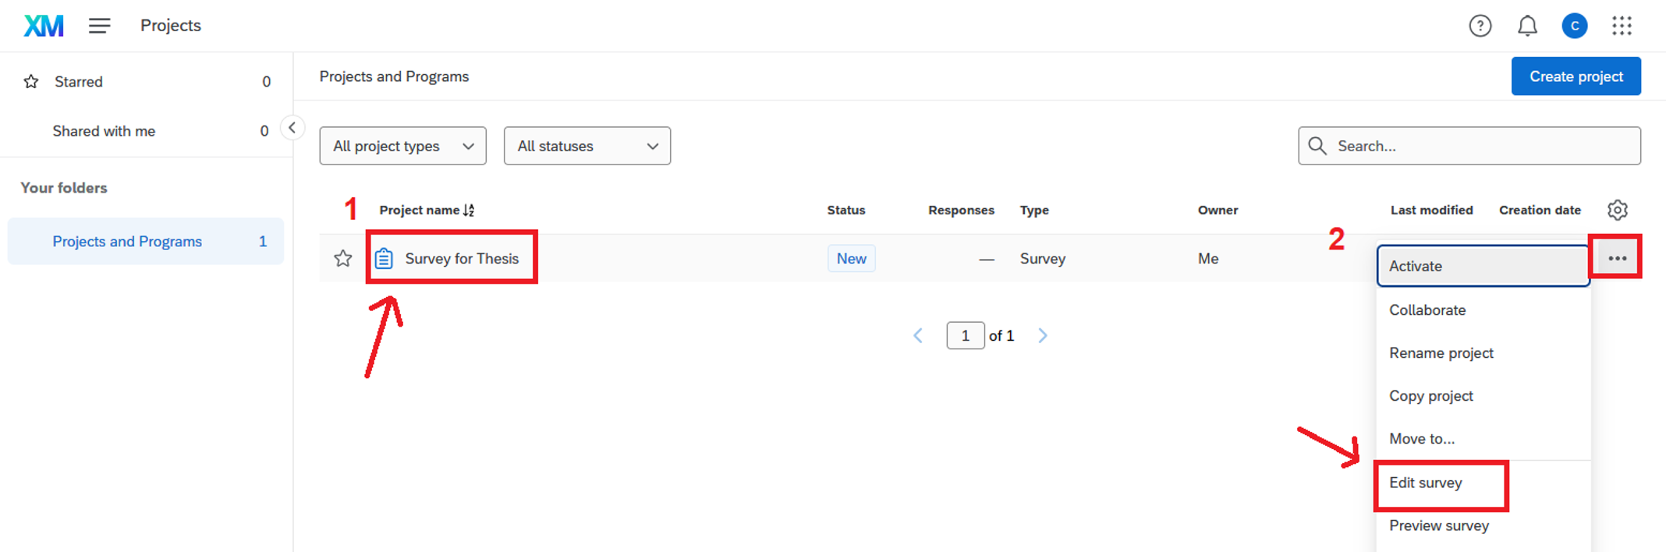The width and height of the screenshot is (1666, 552).
Task: Click the user account avatar
Action: (1574, 26)
